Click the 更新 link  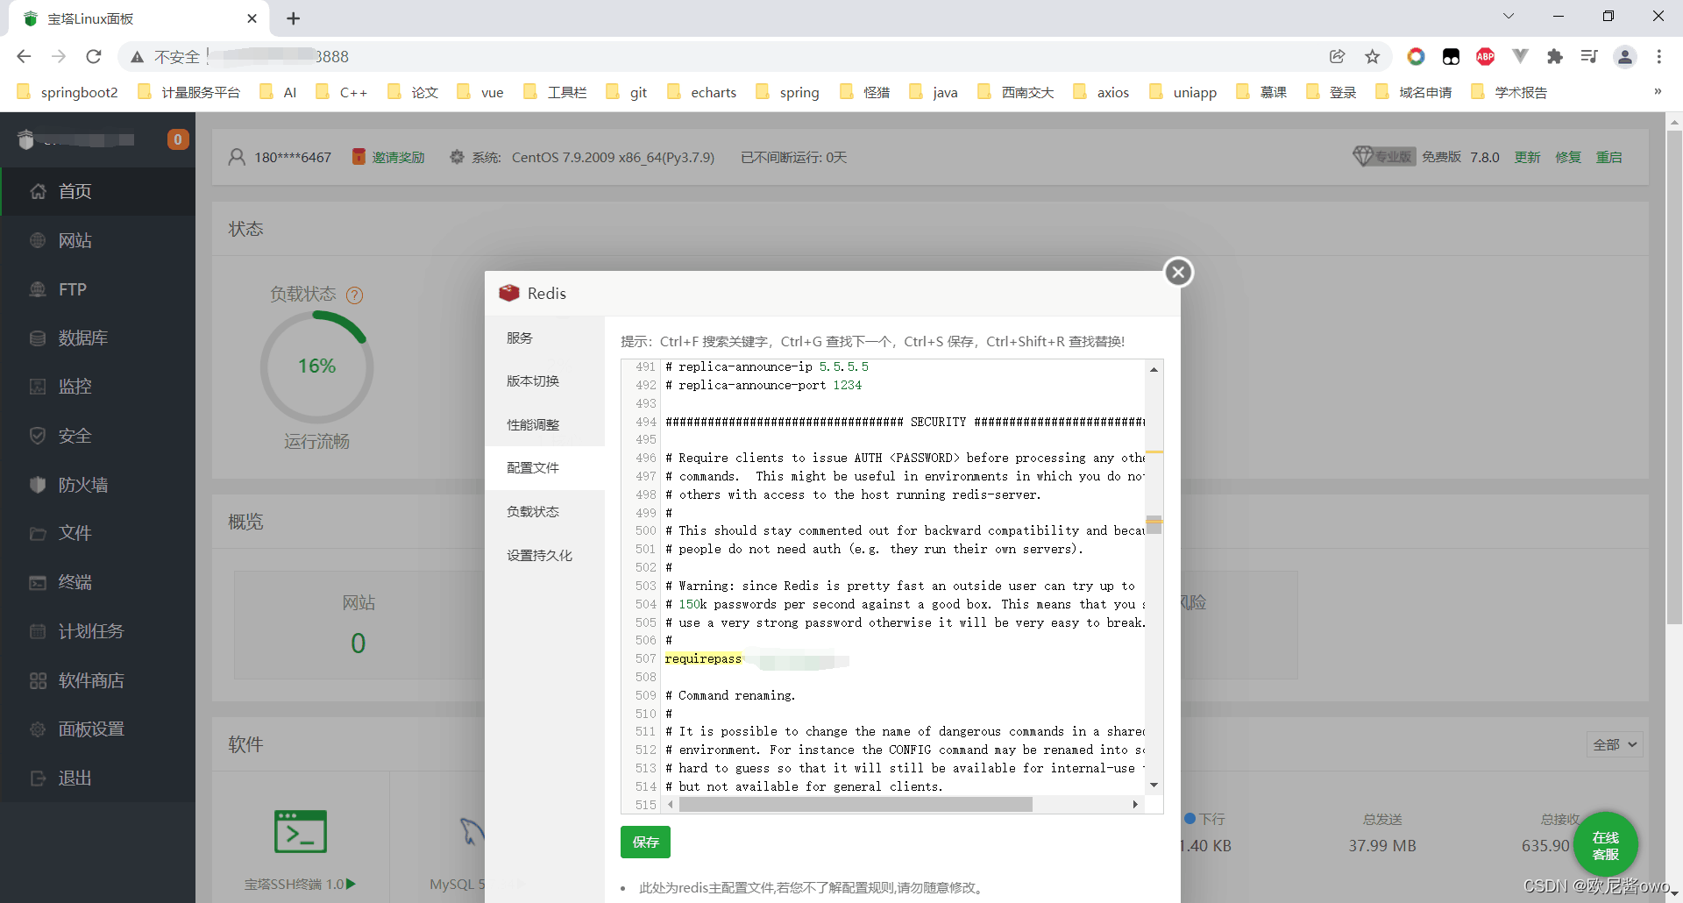1527,157
